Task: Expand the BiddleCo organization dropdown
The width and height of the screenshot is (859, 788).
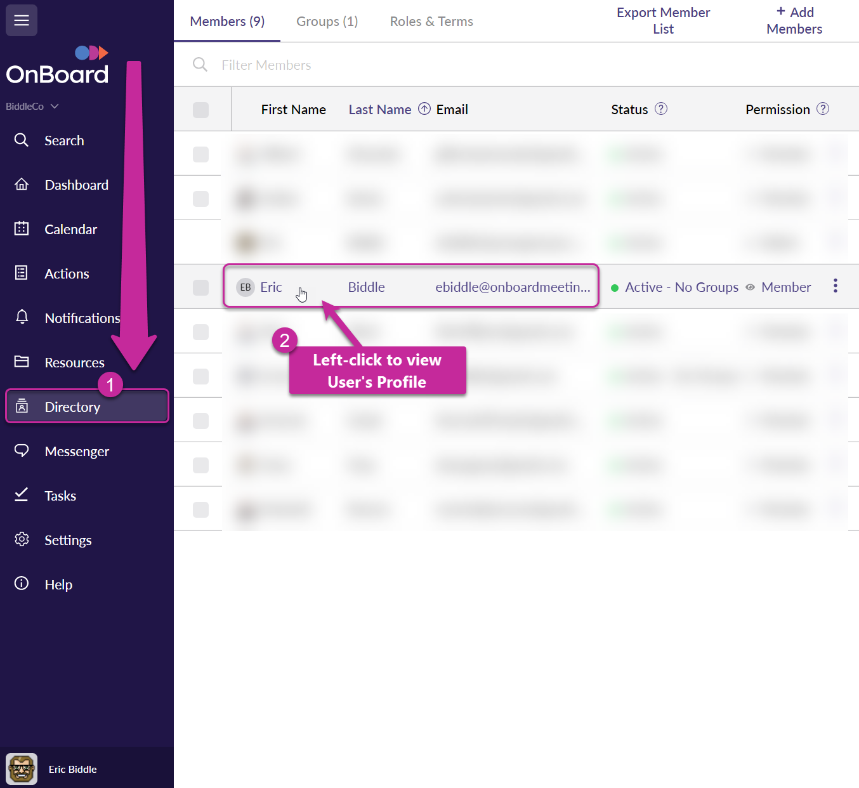Action: pos(32,107)
